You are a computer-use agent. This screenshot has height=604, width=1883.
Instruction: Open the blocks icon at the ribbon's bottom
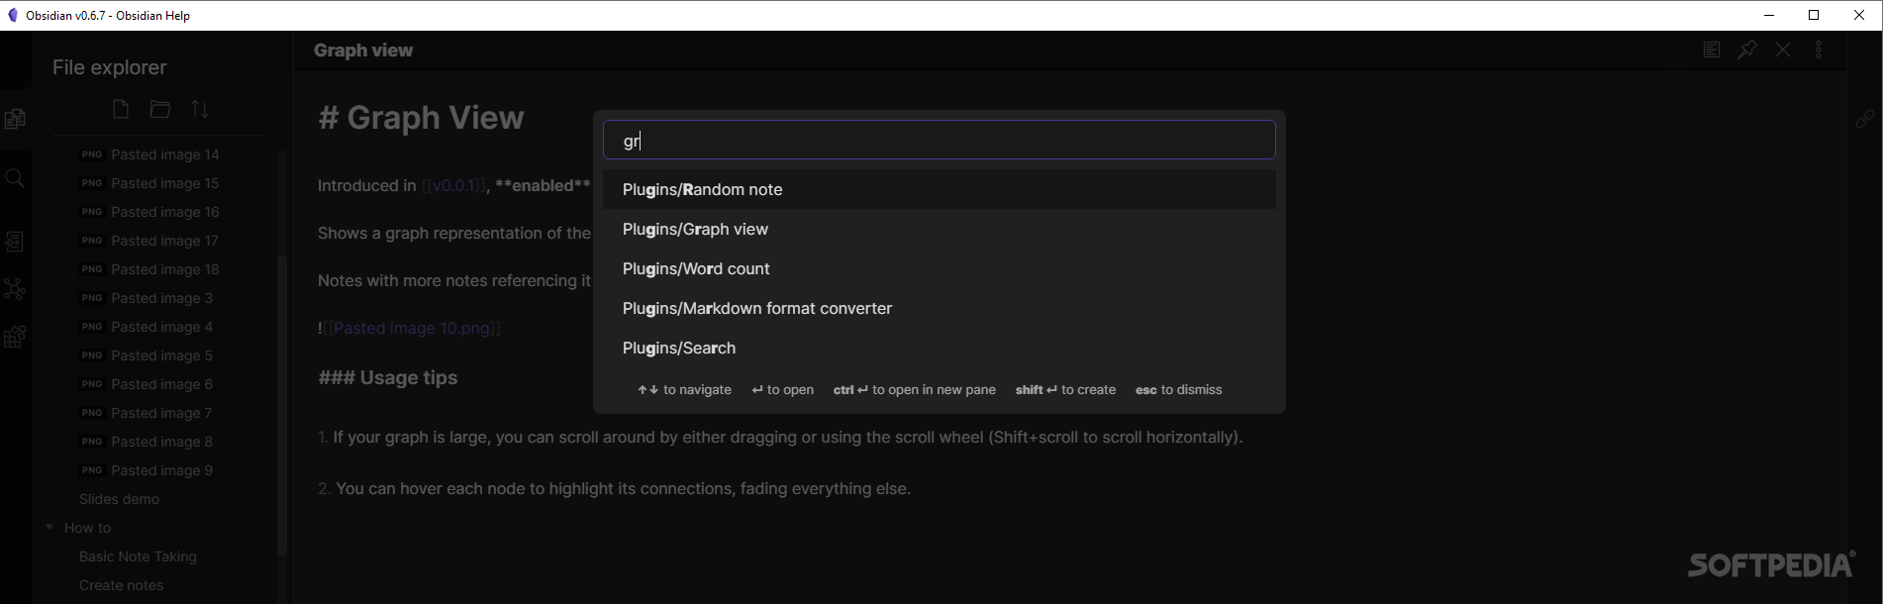point(15,337)
